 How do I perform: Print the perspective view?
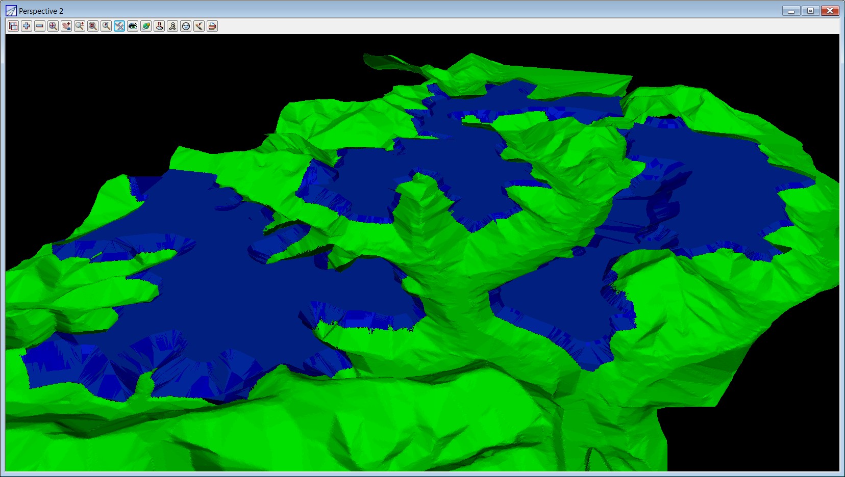point(212,26)
